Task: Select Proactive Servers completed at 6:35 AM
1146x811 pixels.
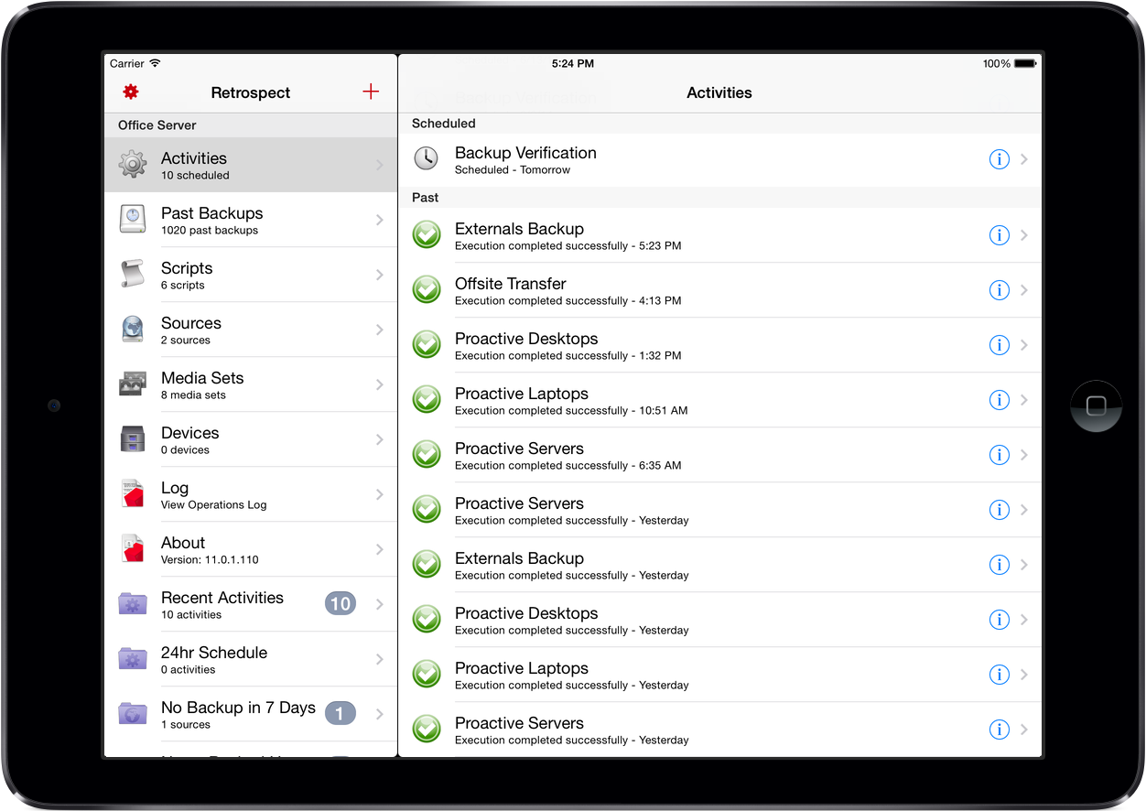Action: tap(720, 455)
